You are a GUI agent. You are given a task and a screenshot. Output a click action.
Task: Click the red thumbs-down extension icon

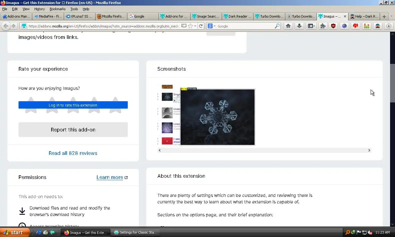click(355, 26)
